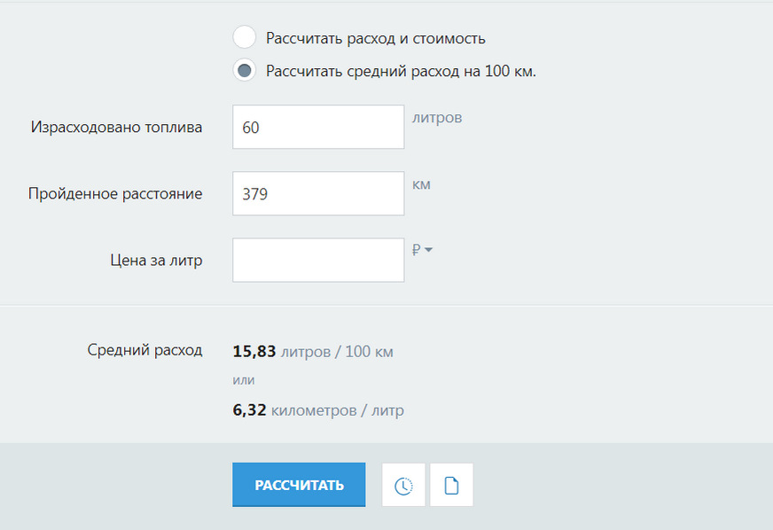Viewport: 773px width, 530px height.
Task: Open the currency selection dropdown arrow
Action: click(428, 250)
